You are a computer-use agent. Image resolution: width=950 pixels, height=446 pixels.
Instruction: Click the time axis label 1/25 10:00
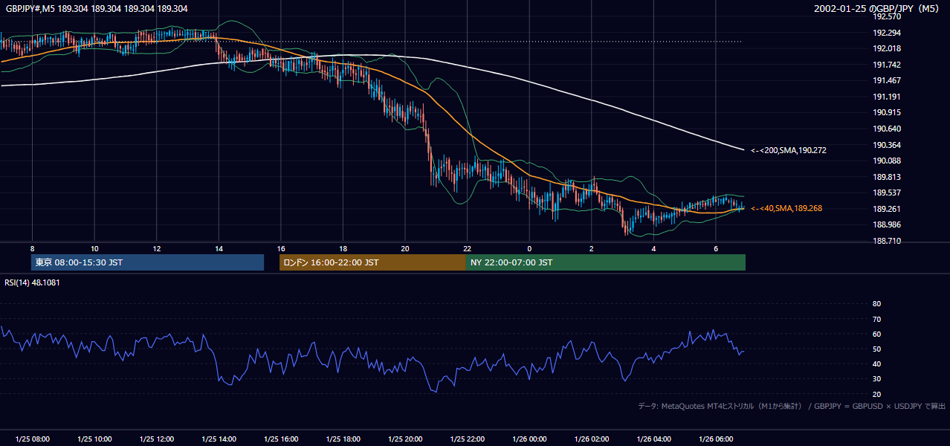[x=94, y=439]
